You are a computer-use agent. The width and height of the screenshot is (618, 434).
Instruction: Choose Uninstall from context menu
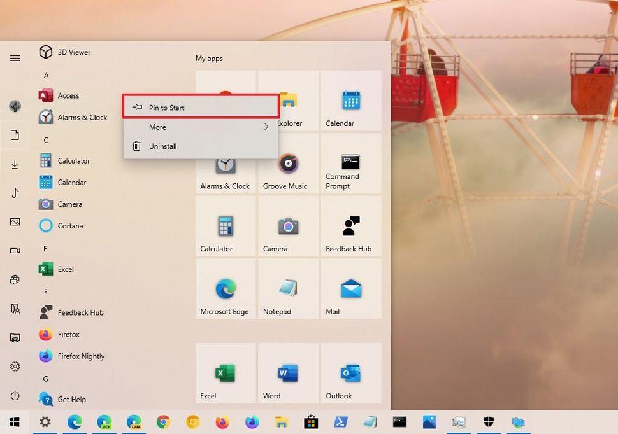(x=201, y=146)
